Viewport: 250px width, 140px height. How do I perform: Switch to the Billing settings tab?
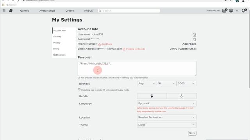[x=64, y=49]
